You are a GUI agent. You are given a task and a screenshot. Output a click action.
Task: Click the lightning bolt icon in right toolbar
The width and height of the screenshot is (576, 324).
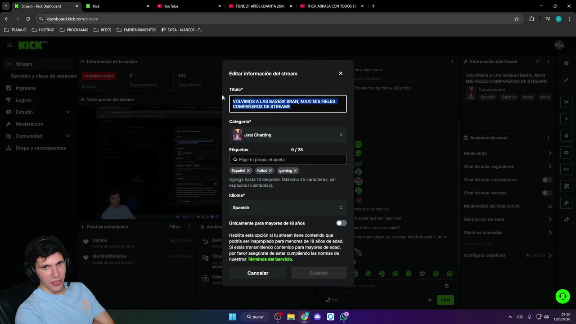pyautogui.click(x=567, y=119)
